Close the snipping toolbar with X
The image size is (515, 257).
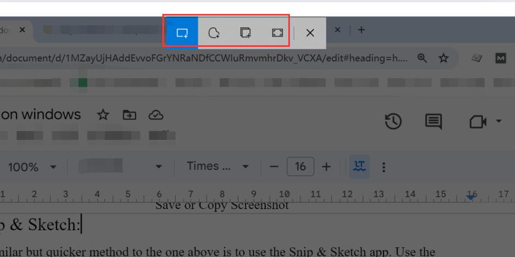point(310,33)
